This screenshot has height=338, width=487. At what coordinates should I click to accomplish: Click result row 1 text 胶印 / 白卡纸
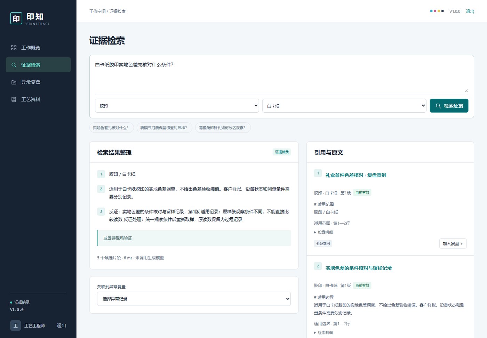pyautogui.click(x=122, y=174)
